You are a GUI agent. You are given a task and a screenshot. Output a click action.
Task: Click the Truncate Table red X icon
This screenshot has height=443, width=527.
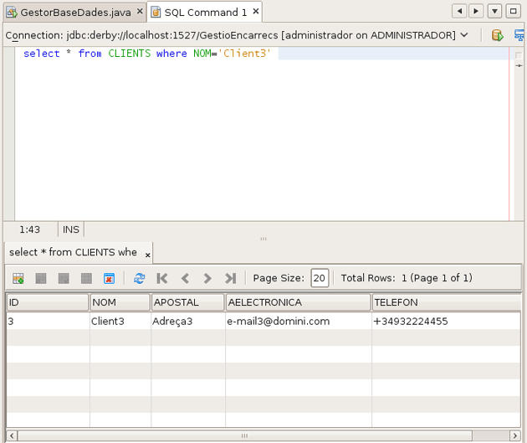tap(109, 278)
